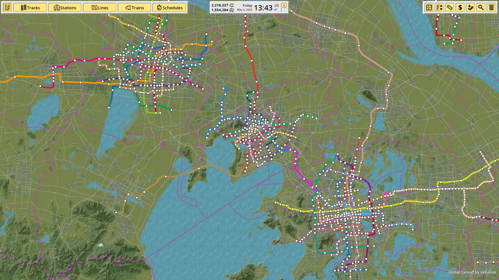Open the Steam Workshop downloads panel

(470, 8)
